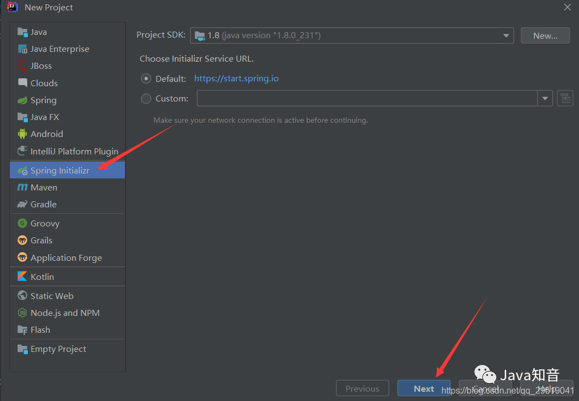Select the Flash text label

40,330
